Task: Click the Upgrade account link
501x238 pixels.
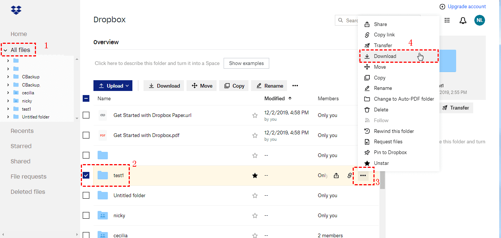Action: (x=467, y=6)
